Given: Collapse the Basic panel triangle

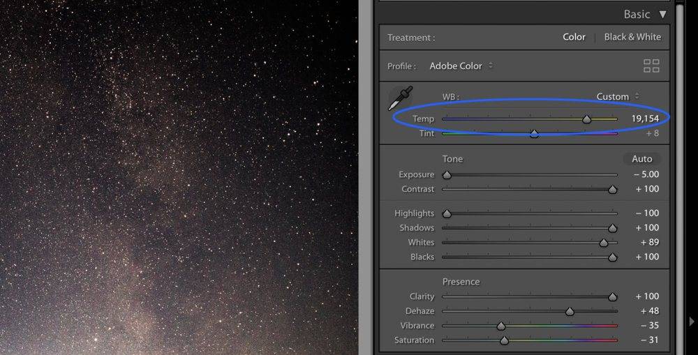Looking at the screenshot, I should 662,14.
